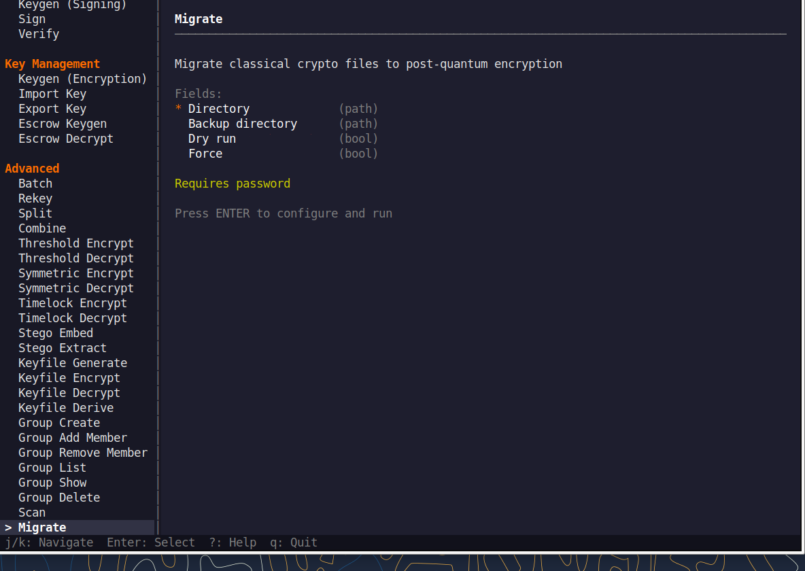This screenshot has height=571, width=805.
Task: Select Symmetric Decrypt
Action: pyautogui.click(x=76, y=288)
